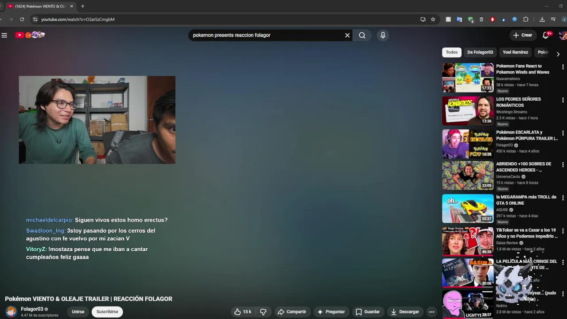
Task: Open Pokemon Fans React video thumbnail
Action: [468, 78]
